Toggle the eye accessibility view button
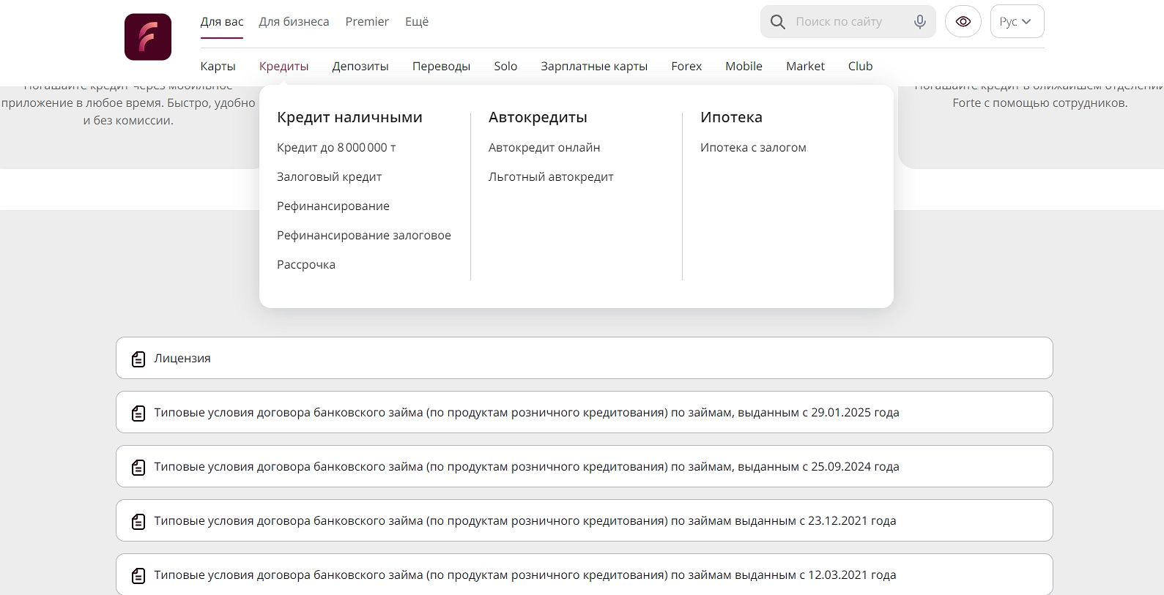Image resolution: width=1164 pixels, height=595 pixels. [x=963, y=22]
